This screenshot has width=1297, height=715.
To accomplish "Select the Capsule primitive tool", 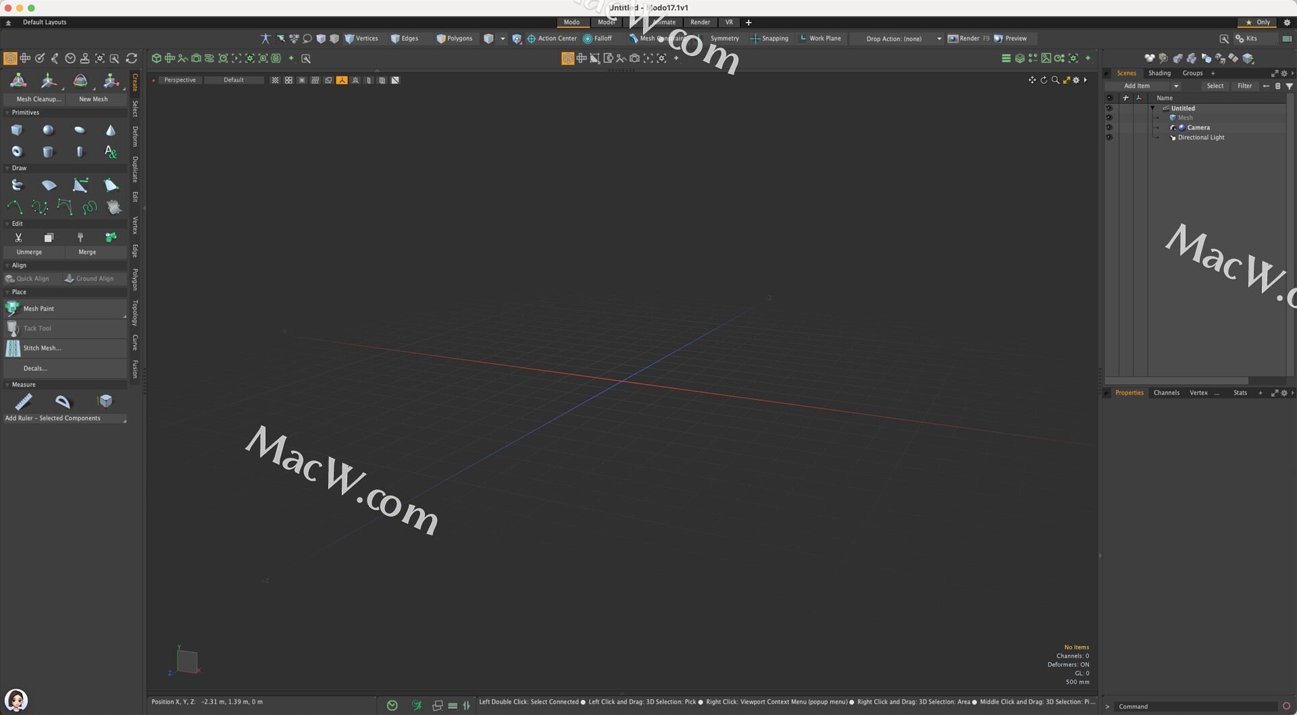I will (80, 152).
